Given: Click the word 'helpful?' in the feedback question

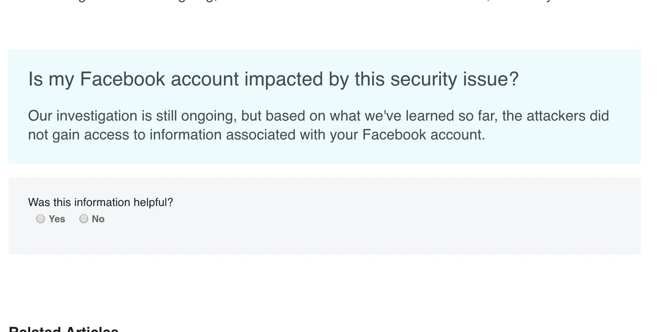Looking at the screenshot, I should point(153,202).
